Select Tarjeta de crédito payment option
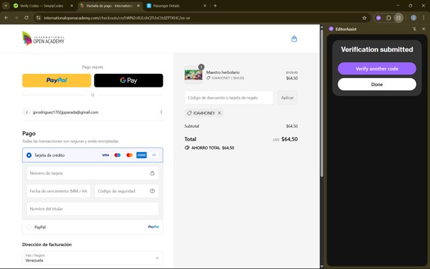 tap(29, 155)
